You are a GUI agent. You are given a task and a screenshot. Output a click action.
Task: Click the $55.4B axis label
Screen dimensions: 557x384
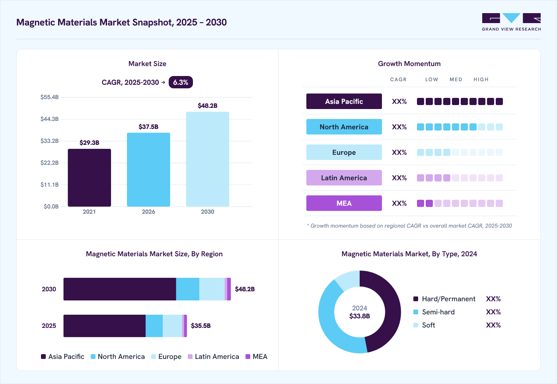coord(49,97)
